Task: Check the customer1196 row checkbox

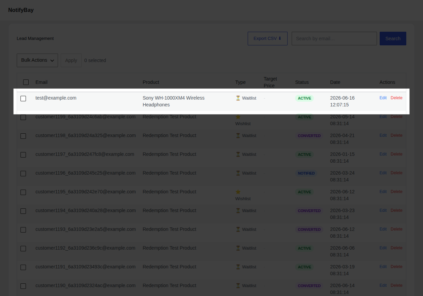Action: pos(23,174)
